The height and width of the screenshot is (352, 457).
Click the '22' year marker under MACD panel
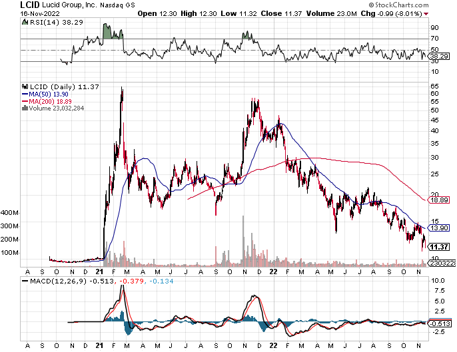tap(273, 345)
